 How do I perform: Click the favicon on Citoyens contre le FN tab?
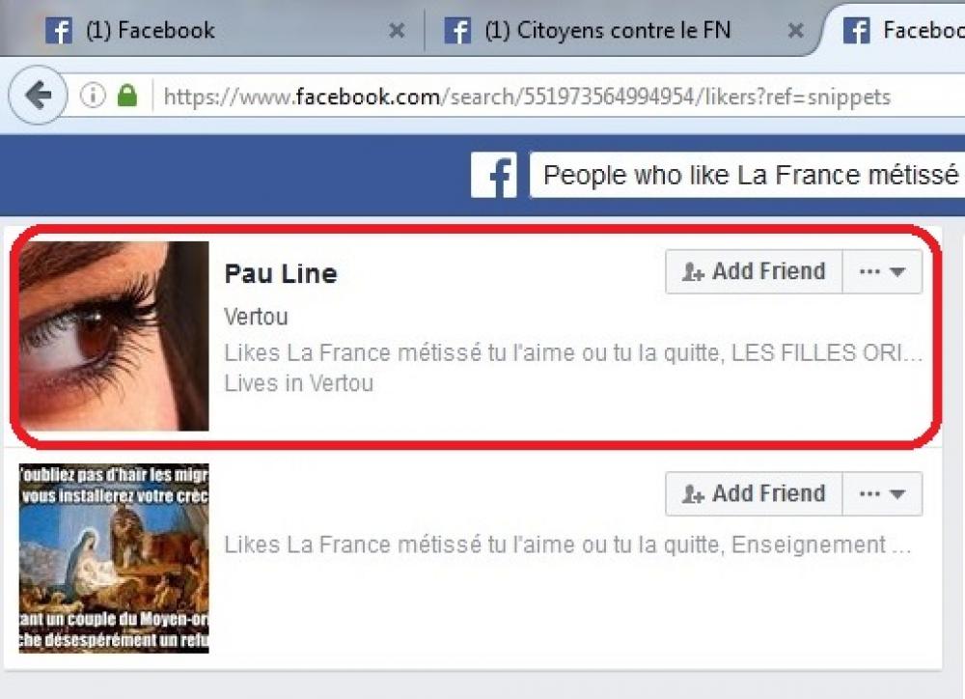[457, 30]
